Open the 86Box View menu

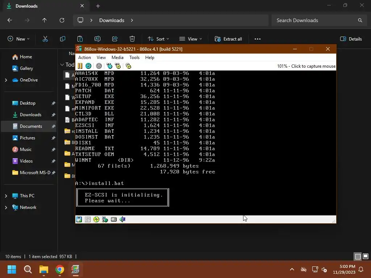[x=101, y=58]
